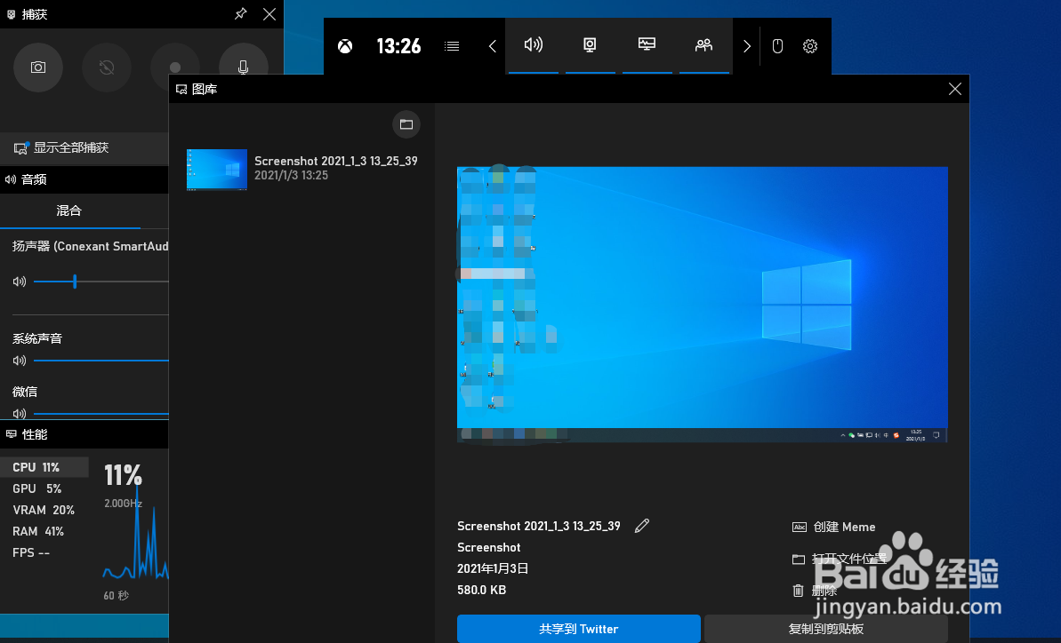Screen dimensions: 1061x643
Task: Open the widget menu list icon
Action: [x=451, y=46]
